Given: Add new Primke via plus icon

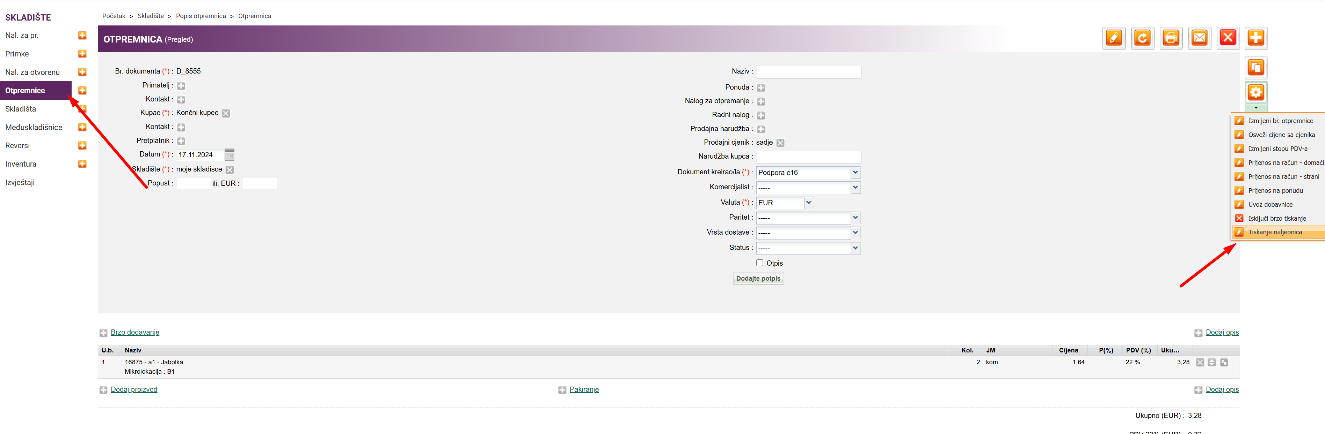Looking at the screenshot, I should click(82, 54).
